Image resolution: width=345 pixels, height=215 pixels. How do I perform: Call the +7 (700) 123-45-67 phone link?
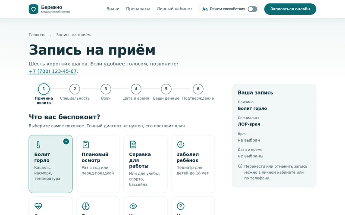(53, 71)
